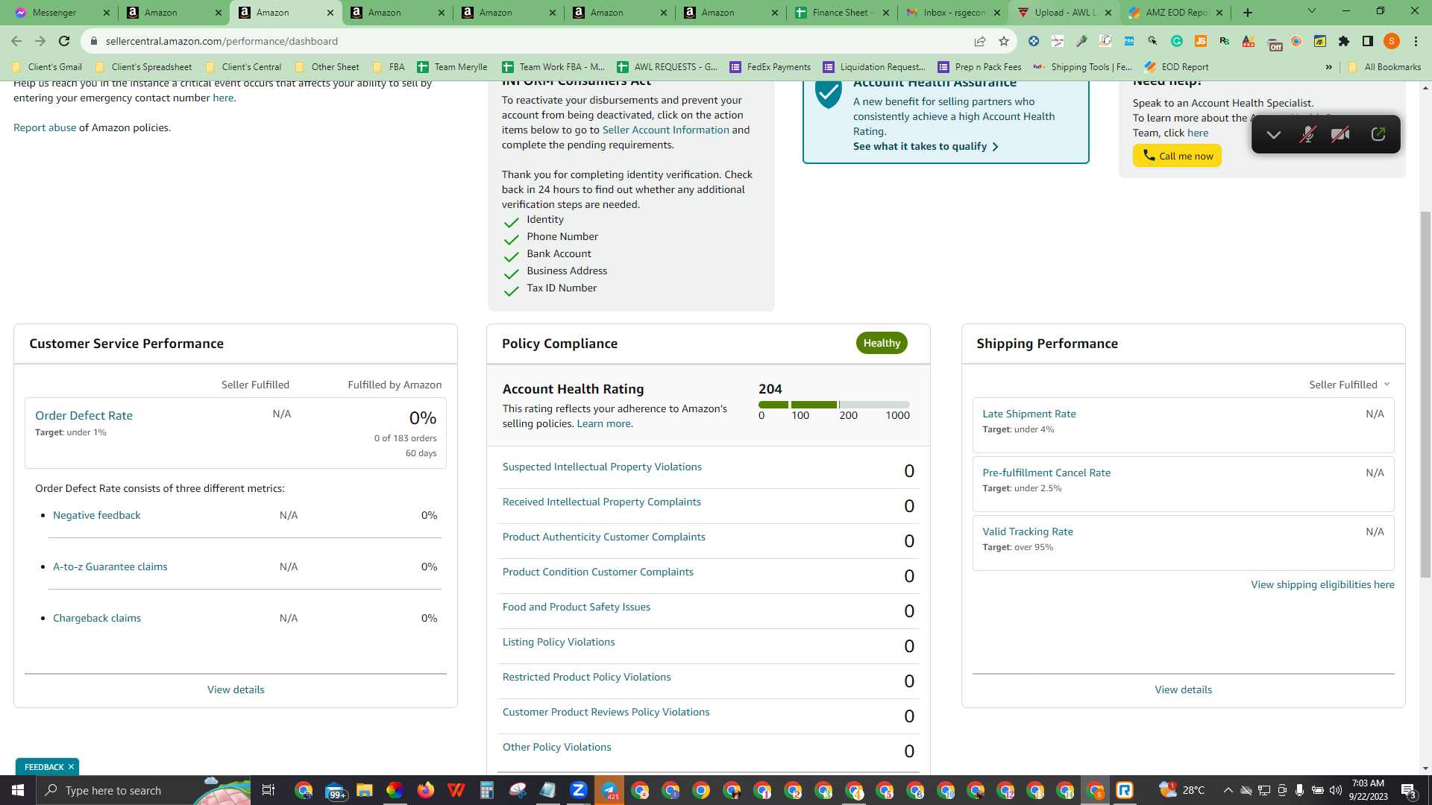Toggle the system tray microphone icon
Image resolution: width=1432 pixels, height=805 pixels.
1300,790
